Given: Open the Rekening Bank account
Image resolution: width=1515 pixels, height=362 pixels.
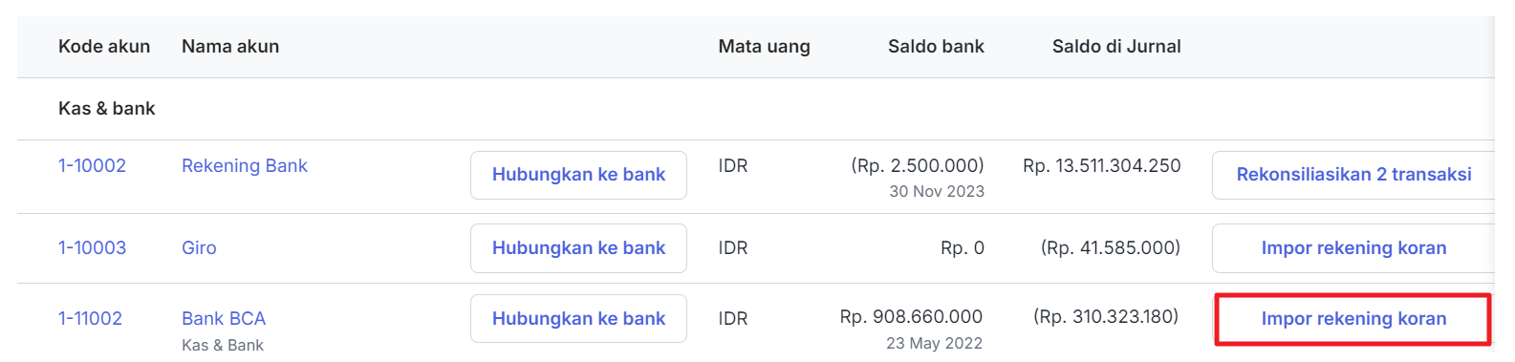Looking at the screenshot, I should [x=245, y=165].
